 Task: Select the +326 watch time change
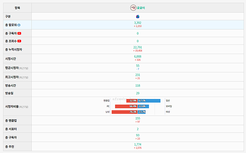tap(137, 60)
